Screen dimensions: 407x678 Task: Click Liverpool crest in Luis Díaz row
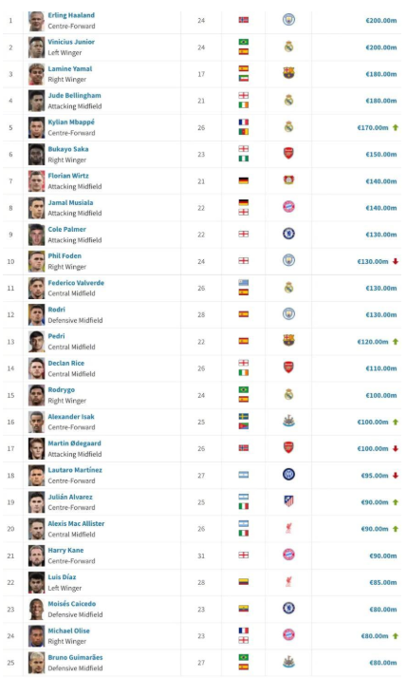(x=288, y=581)
